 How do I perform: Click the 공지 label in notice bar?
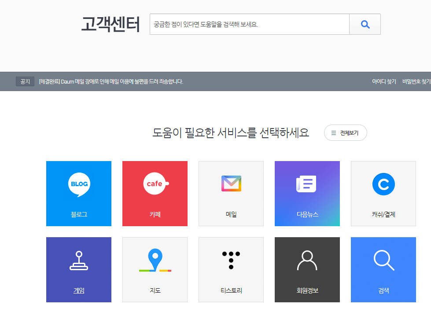coord(24,81)
